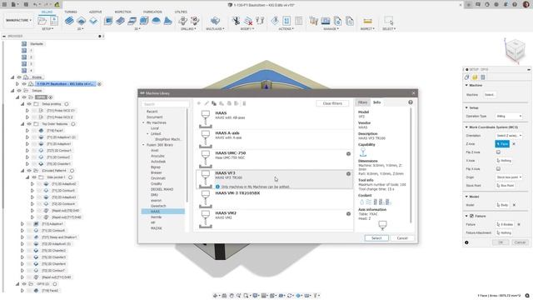Click the 2D Adaptive Clearing icon

point(69,21)
